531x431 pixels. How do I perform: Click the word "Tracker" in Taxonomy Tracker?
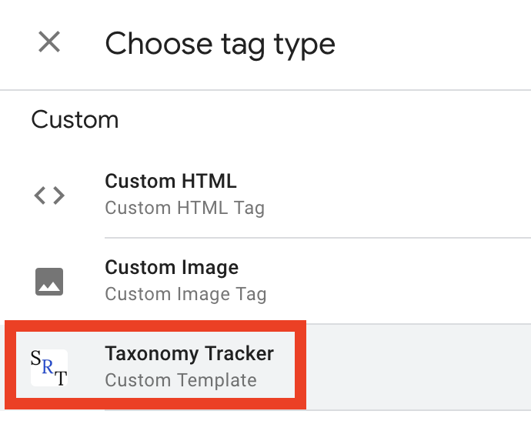244,354
